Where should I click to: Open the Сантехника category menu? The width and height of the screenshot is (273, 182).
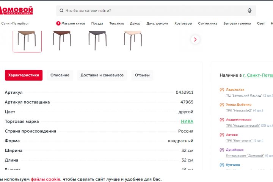207,24
